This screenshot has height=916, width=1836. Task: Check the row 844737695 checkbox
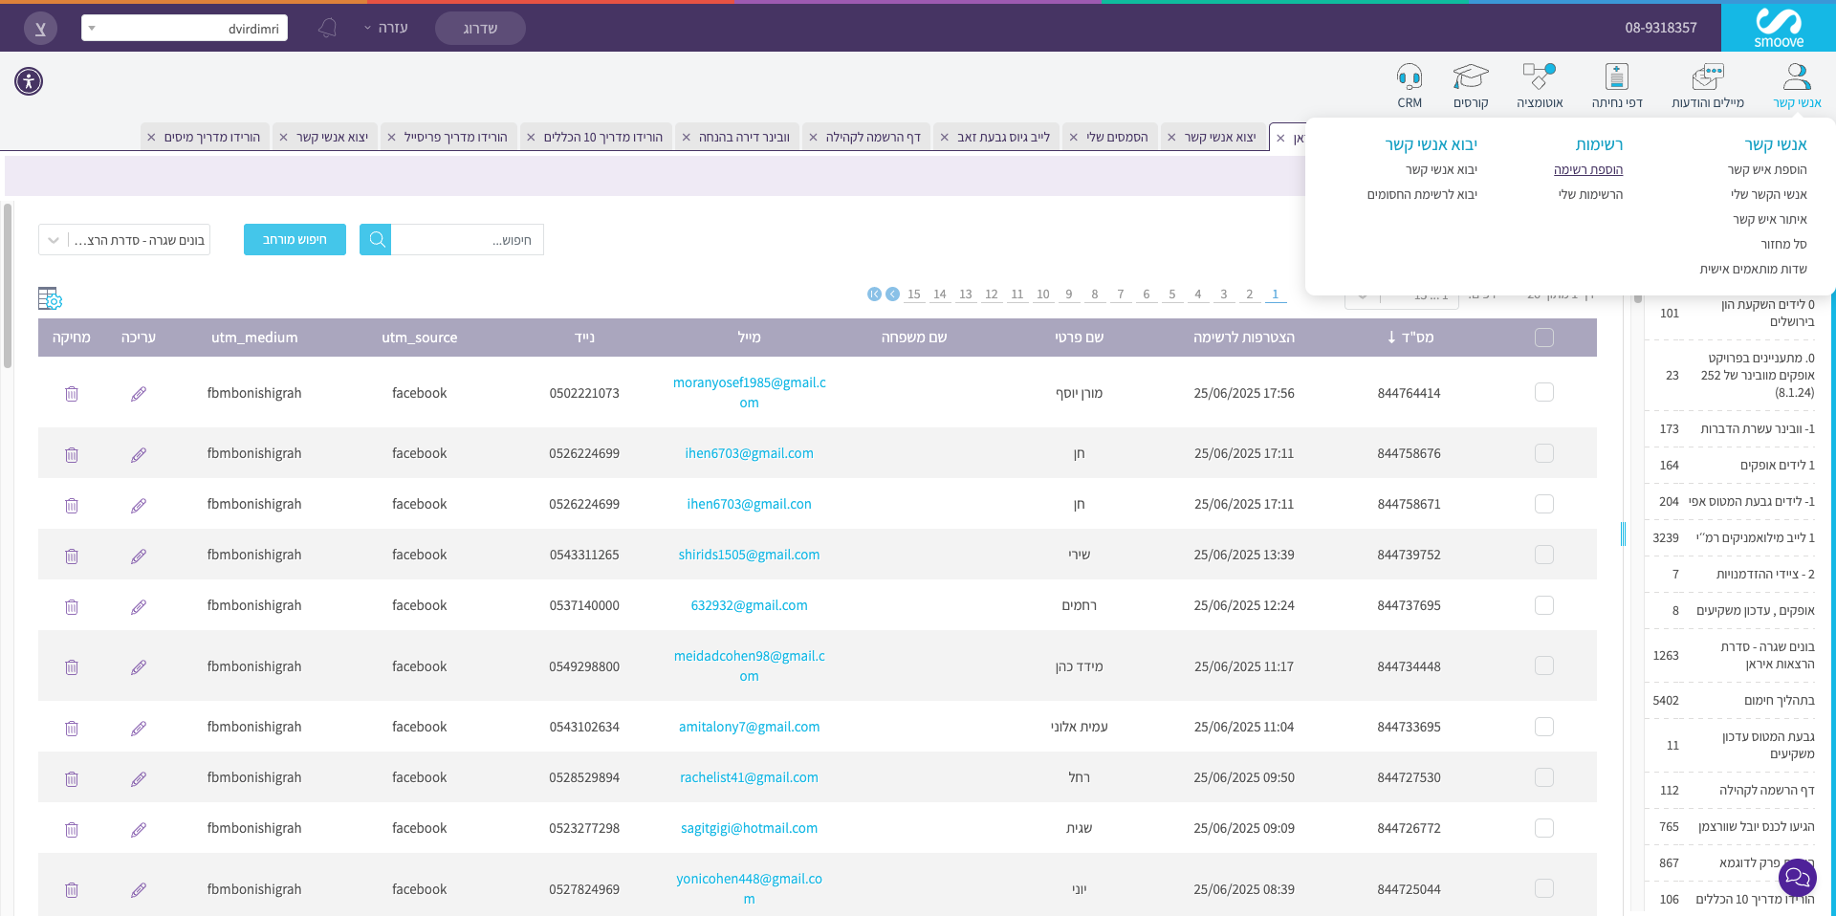pyautogui.click(x=1543, y=605)
